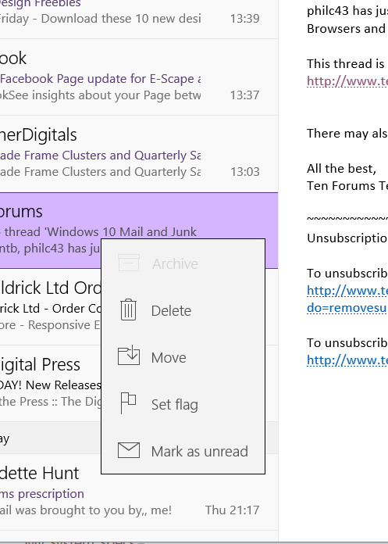Click the Move folder icon
The height and width of the screenshot is (544, 388).
tap(129, 356)
